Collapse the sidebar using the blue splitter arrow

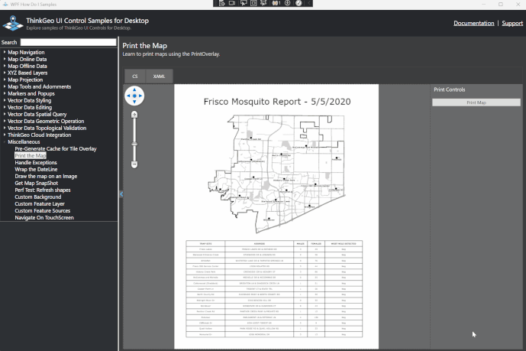coord(121,193)
